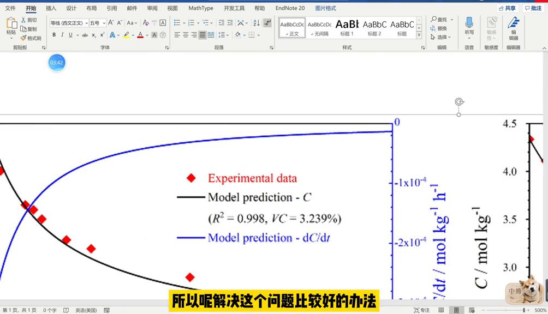Toggle bold formatting with the B icon
This screenshot has width=548, height=314.
click(54, 34)
